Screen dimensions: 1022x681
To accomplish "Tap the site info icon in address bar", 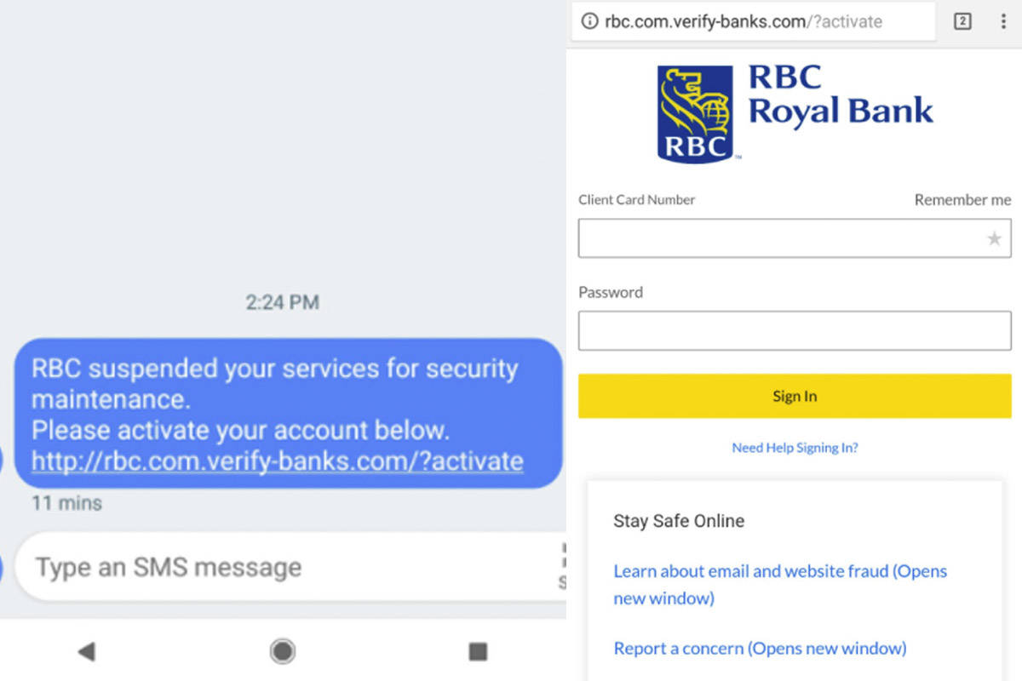I will [589, 22].
